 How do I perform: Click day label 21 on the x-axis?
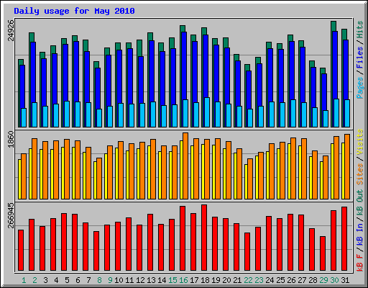click(x=237, y=280)
